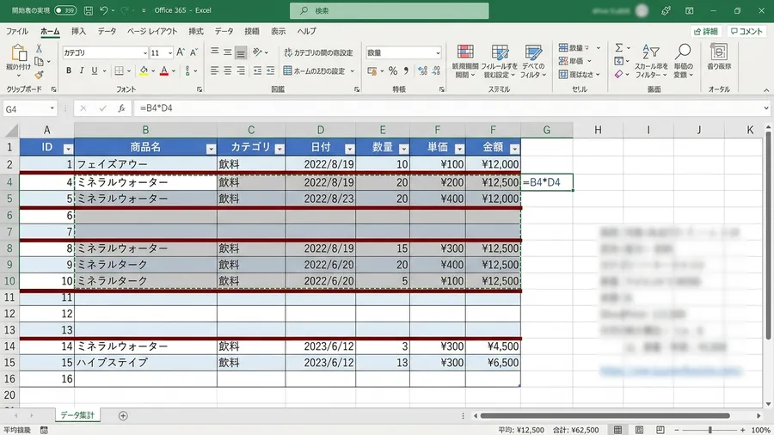Switch to Page Layout view in status bar
The image size is (774, 435).
639,430
